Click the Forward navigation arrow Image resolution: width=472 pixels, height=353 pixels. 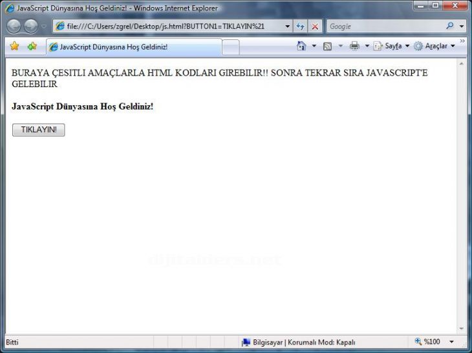(x=30, y=26)
